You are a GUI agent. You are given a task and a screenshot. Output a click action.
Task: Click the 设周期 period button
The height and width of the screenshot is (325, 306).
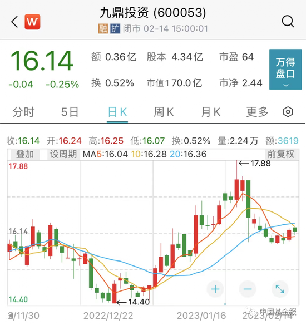(x=63, y=154)
